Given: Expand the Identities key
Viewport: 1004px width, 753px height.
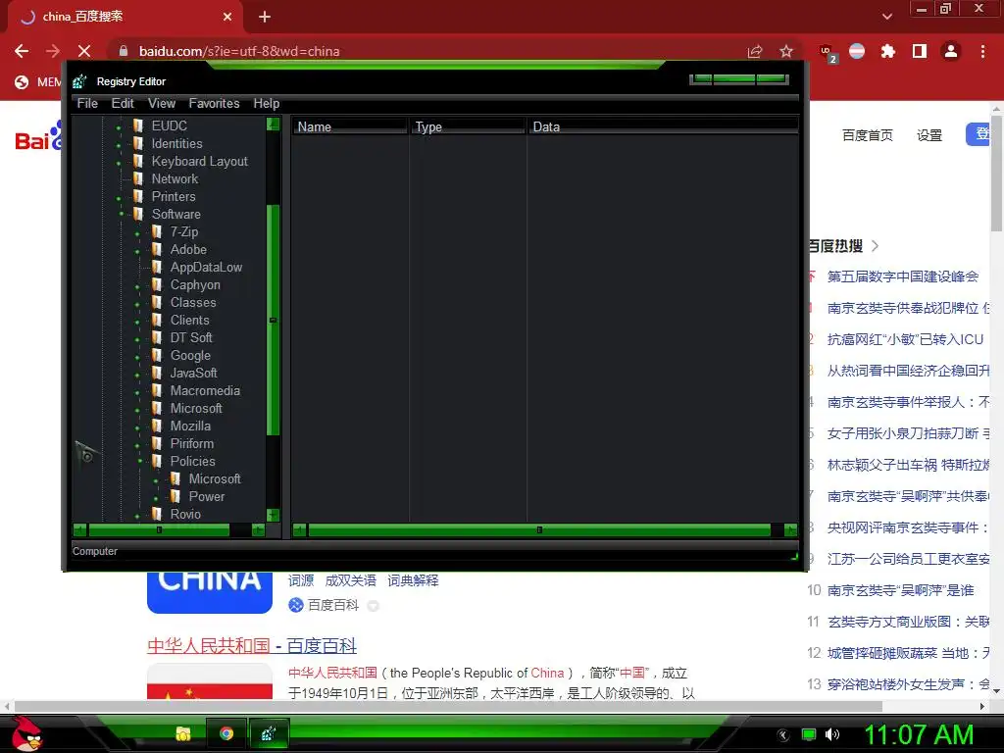Looking at the screenshot, I should (x=119, y=146).
